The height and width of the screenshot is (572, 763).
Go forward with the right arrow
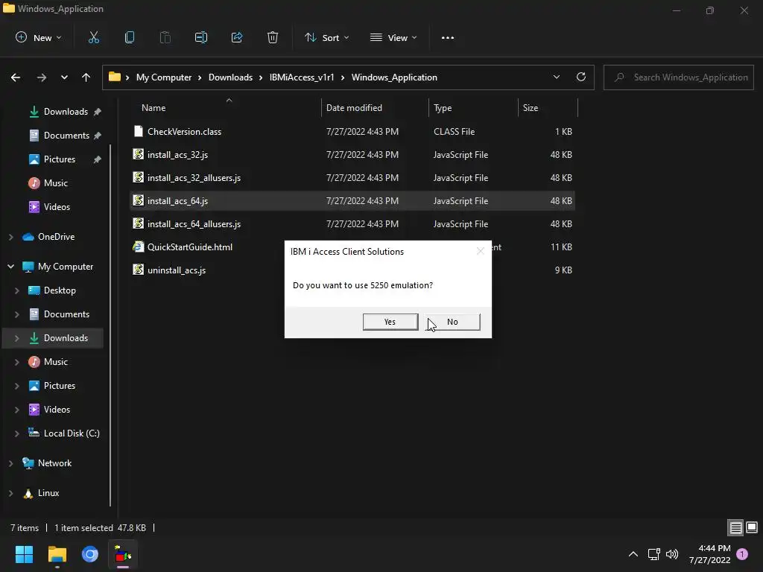42,77
